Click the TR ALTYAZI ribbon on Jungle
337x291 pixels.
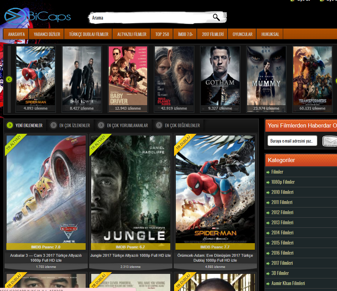(99, 143)
